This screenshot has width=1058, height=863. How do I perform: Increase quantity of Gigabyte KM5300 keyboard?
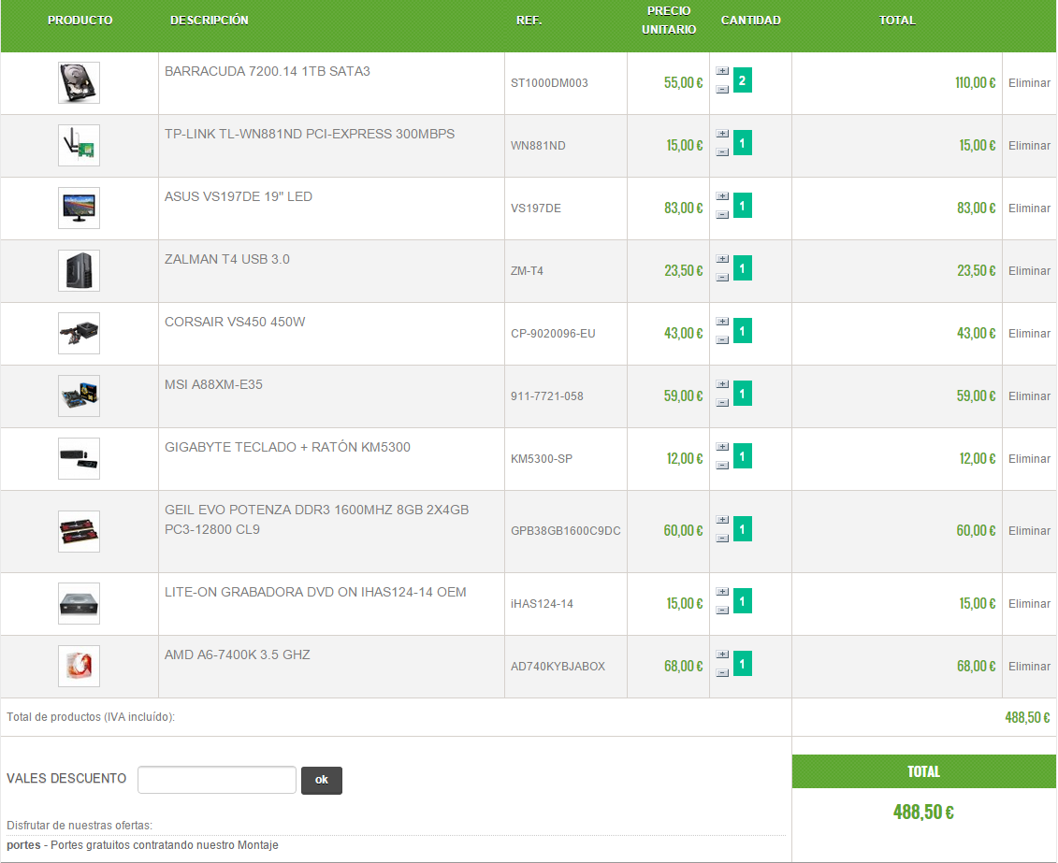722,447
